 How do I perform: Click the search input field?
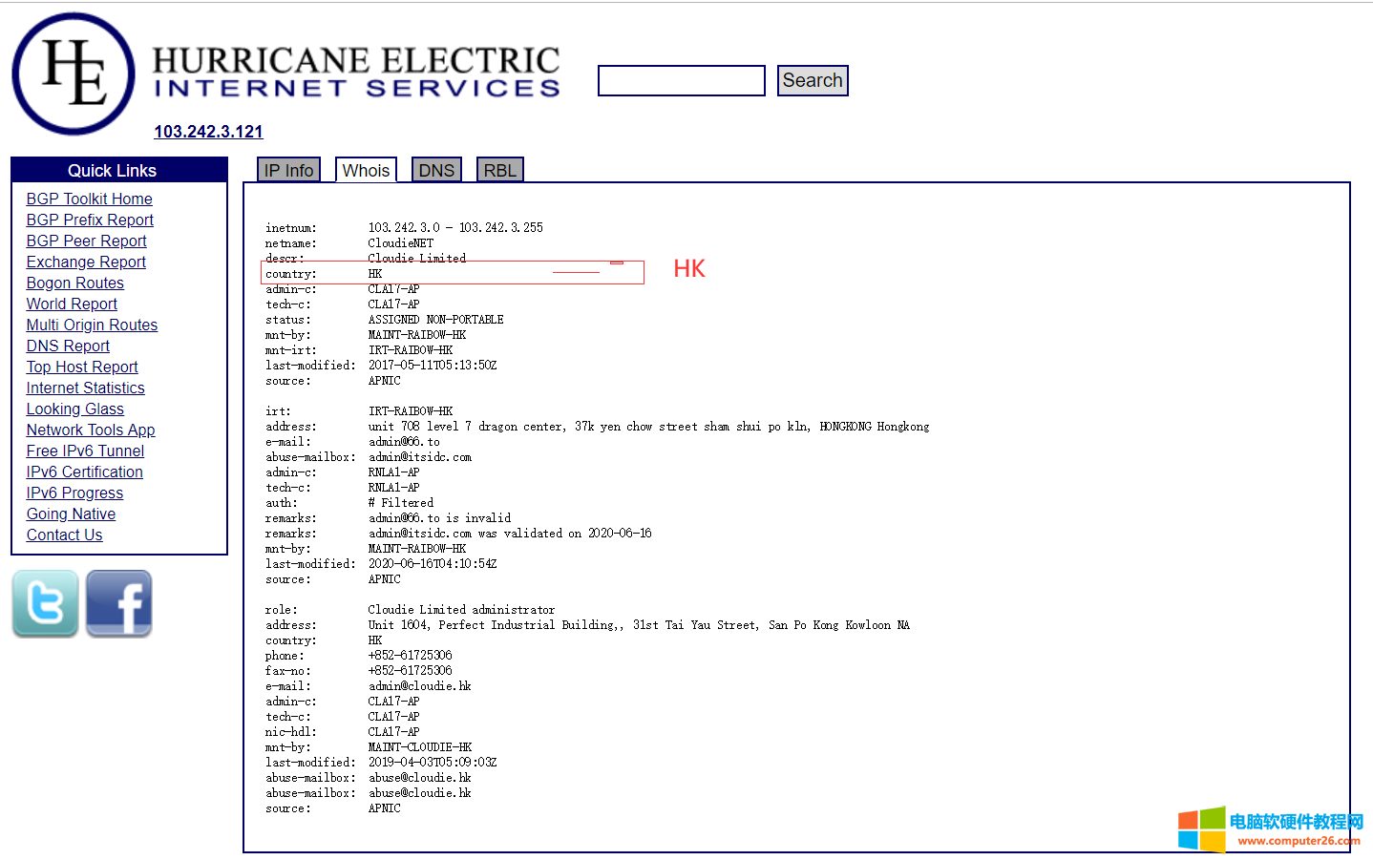(682, 81)
